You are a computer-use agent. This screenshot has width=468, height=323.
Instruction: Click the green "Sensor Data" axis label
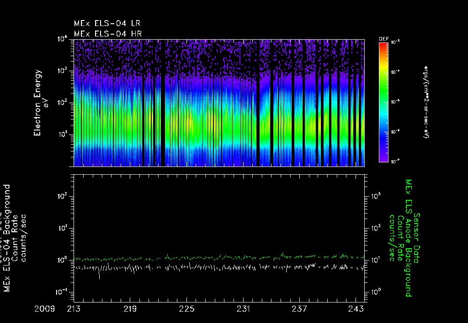[x=417, y=238]
